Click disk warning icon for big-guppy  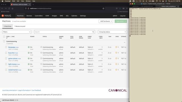click(116, 47)
